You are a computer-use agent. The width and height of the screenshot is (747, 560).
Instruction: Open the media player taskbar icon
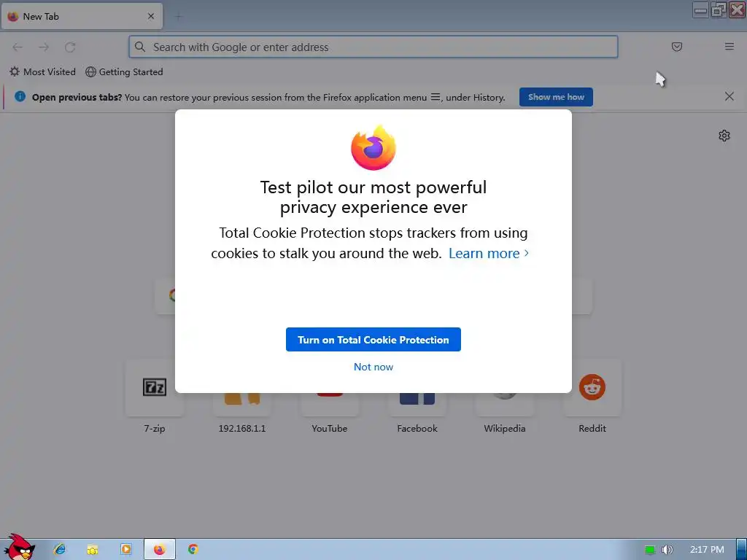[125, 550]
